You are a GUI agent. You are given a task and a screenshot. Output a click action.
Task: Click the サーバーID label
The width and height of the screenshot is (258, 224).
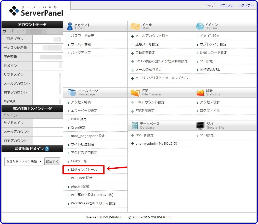(14, 31)
